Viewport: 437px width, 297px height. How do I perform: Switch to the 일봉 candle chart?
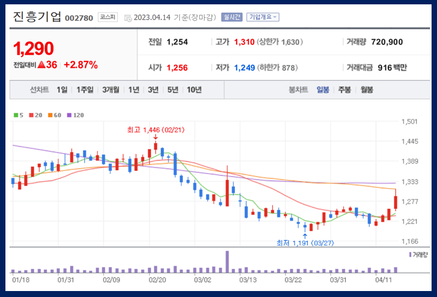(323, 90)
